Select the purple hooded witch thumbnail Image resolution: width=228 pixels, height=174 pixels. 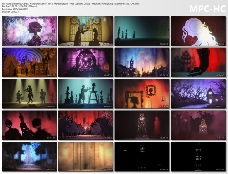coord(86,62)
